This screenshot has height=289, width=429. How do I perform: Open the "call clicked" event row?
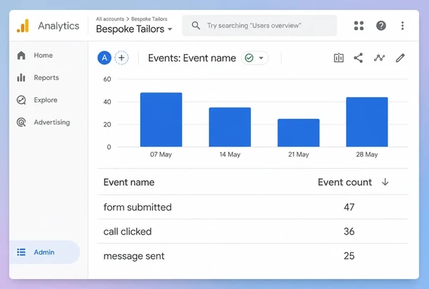point(252,232)
